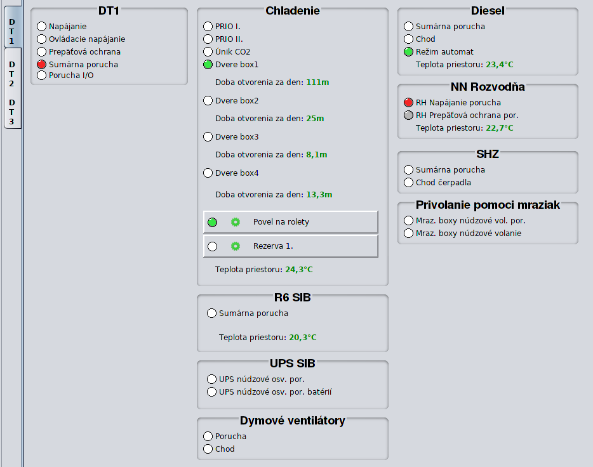Toggle the Chod čerpadla indicator in SHZ
Screen dimensions: 593x467
point(409,183)
